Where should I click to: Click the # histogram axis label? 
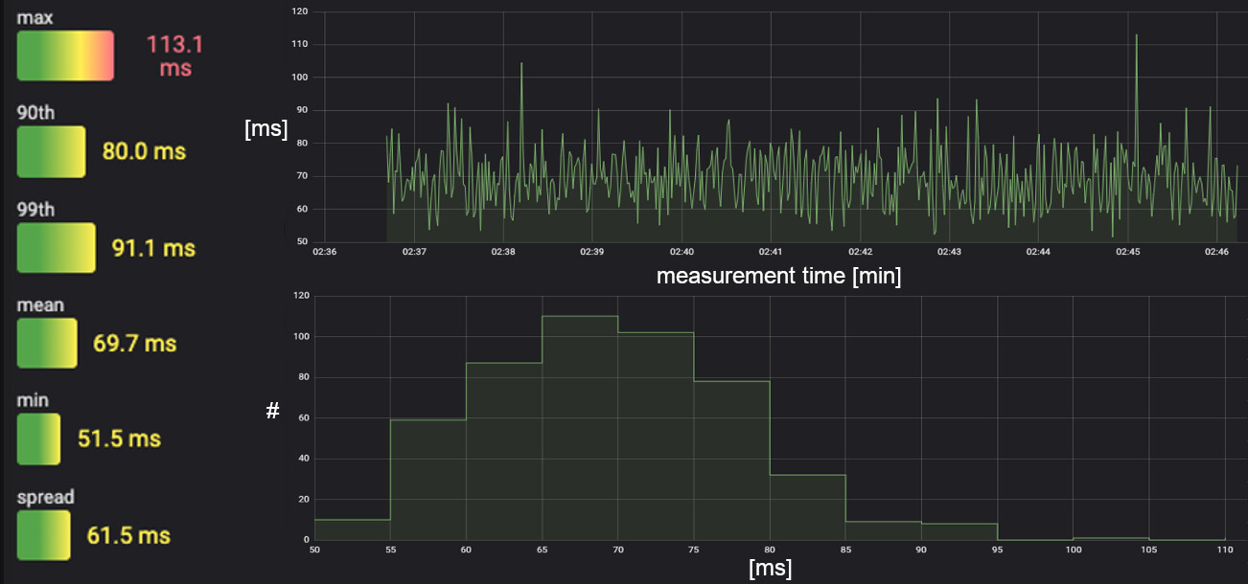pyautogui.click(x=273, y=410)
